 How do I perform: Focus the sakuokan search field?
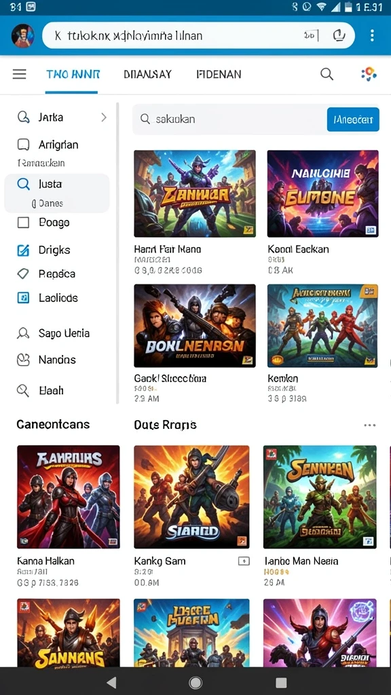(229, 119)
